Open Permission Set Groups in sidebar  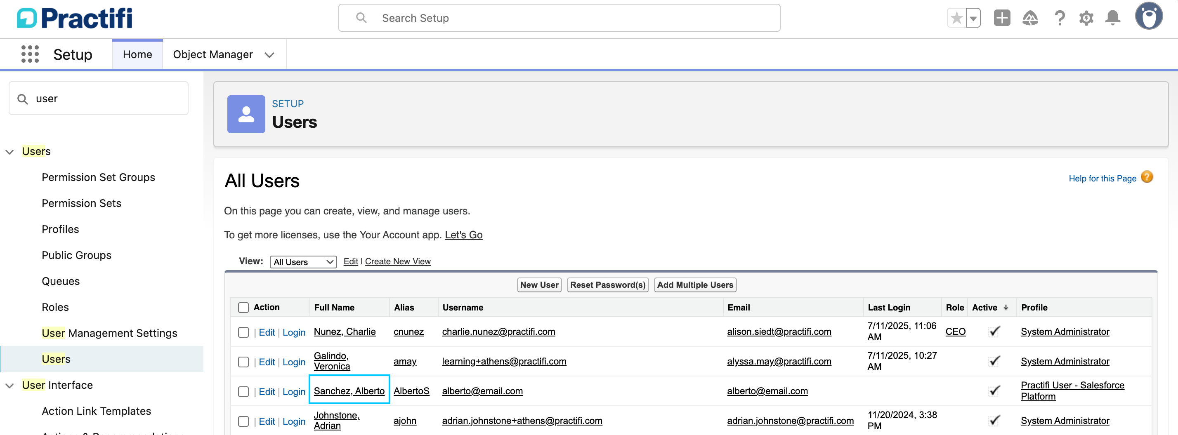tap(98, 177)
